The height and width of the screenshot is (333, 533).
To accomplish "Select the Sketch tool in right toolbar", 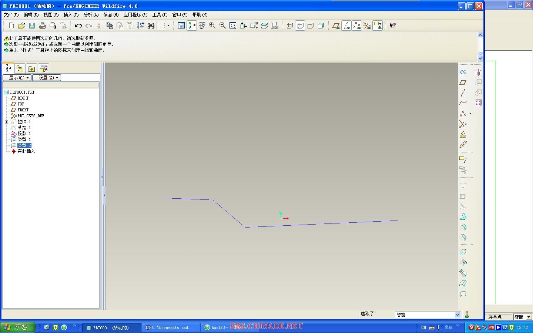I will click(463, 72).
